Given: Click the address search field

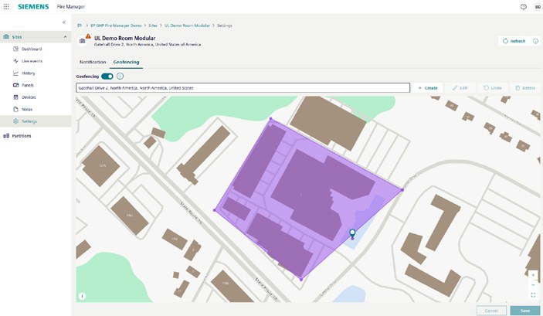Looking at the screenshot, I should (x=243, y=87).
